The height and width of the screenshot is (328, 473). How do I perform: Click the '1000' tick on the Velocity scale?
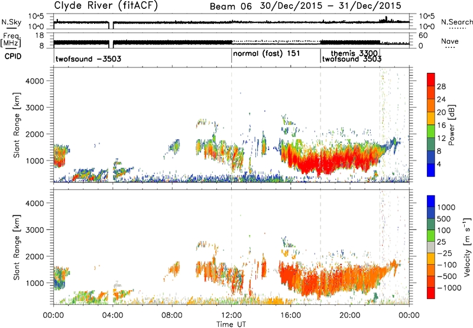point(446,207)
